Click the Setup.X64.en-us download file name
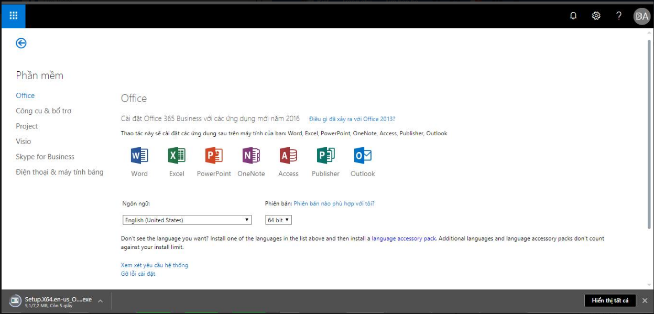This screenshot has height=314, width=654. [x=58, y=299]
